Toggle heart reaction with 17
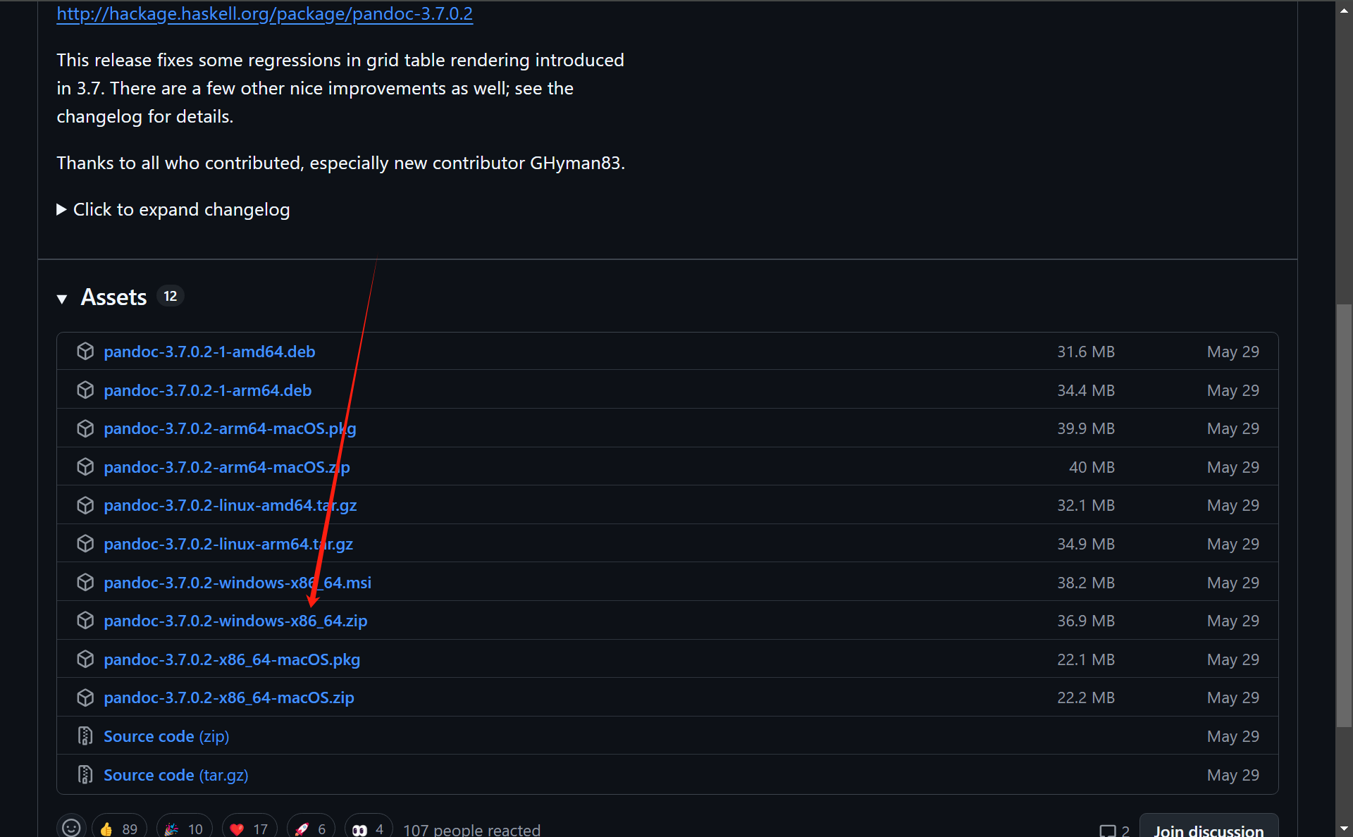This screenshot has width=1353, height=837. pos(249,829)
